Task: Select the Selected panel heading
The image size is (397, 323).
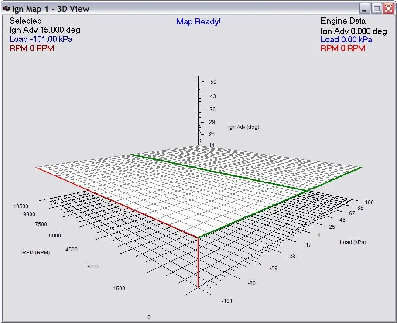Action: (25, 21)
